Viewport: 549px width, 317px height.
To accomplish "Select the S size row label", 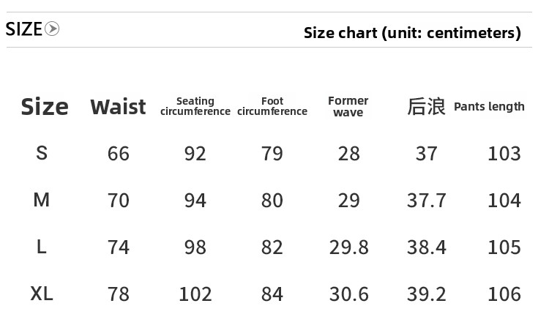I will (x=42, y=153).
